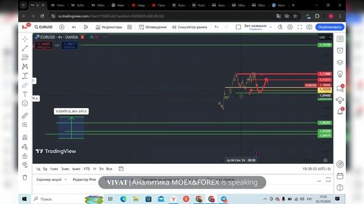
Task: Open the Редактор Pine tab
Action: [84, 180]
